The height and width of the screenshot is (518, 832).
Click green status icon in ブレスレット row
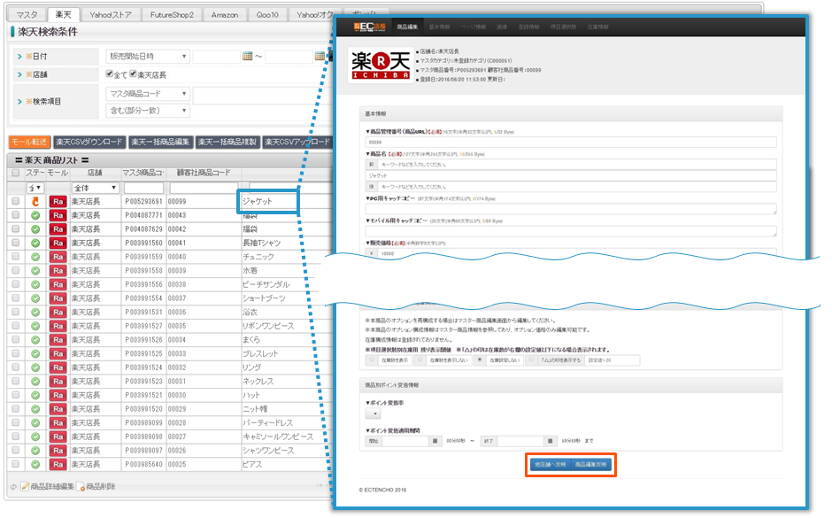click(x=35, y=354)
